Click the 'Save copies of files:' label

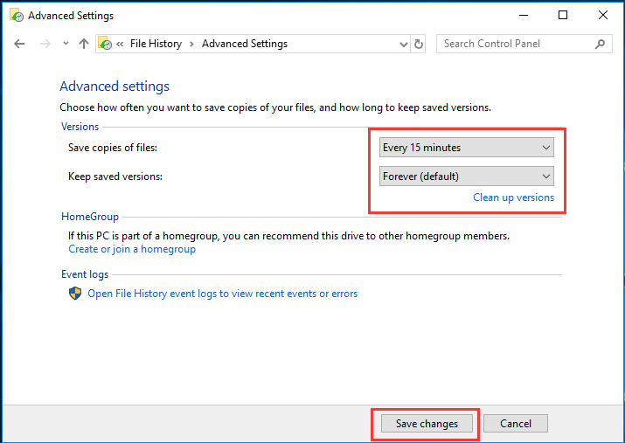click(x=113, y=148)
